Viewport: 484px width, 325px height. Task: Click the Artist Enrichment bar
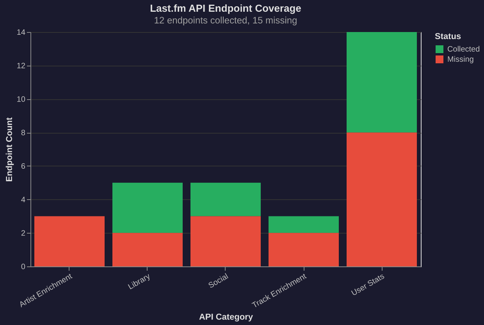pyautogui.click(x=69, y=240)
